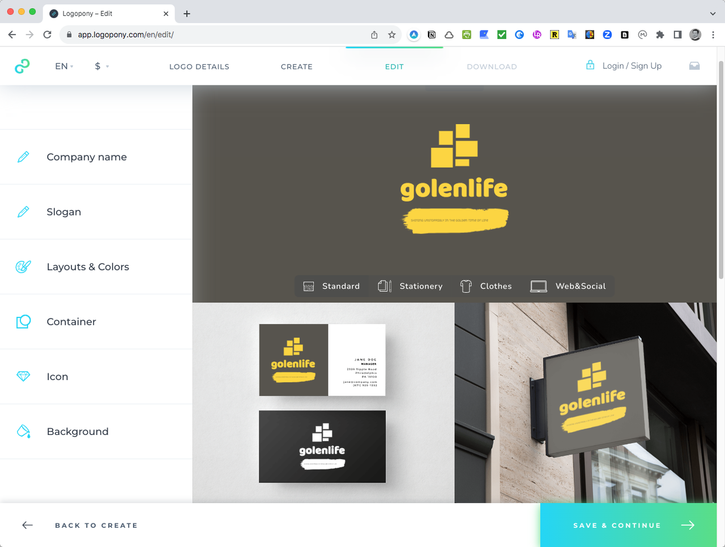Expand the dollar currency dropdown
Viewport: 725px width, 547px height.
[102, 66]
